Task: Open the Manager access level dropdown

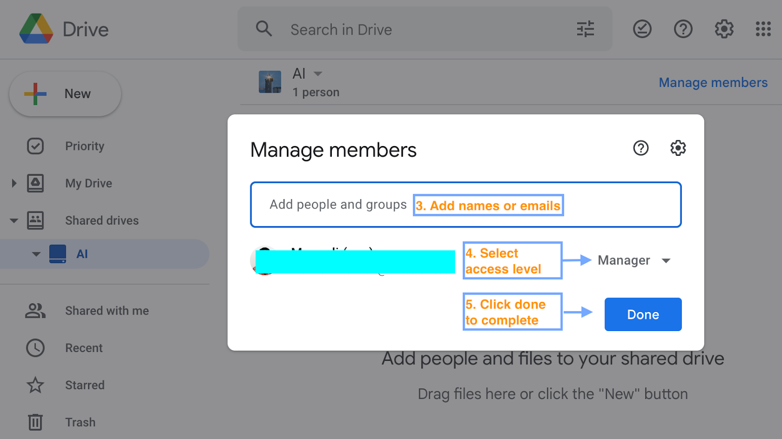Action: (x=634, y=260)
